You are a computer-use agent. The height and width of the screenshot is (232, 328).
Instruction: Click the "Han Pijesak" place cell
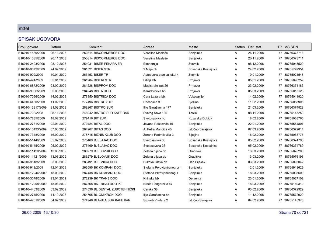click(197, 162)
